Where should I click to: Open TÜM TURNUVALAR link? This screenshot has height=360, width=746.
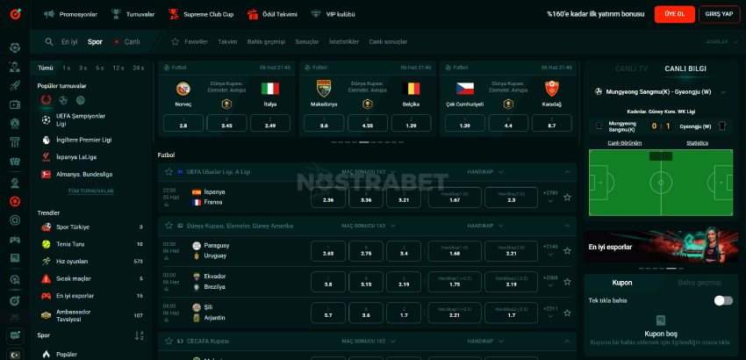91,191
